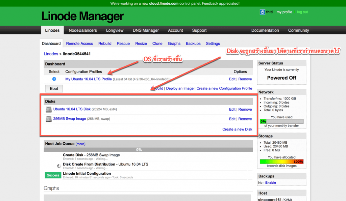Open the Rebuild tab
This screenshot has height=201, width=346.
tap(105, 44)
